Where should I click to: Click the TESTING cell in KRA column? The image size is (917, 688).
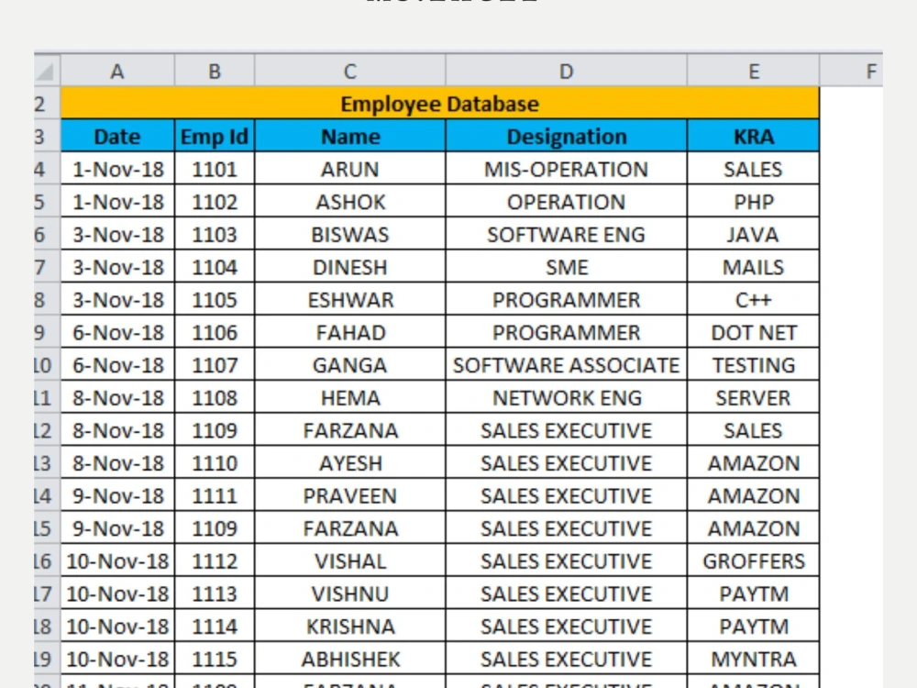click(754, 365)
